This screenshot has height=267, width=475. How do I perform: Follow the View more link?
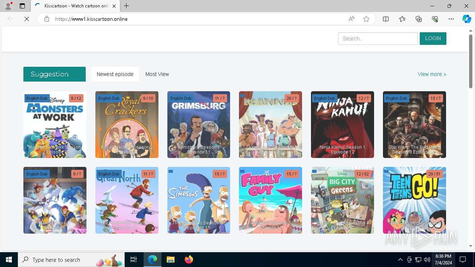coord(432,74)
